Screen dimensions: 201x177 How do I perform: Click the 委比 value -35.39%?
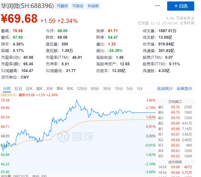tap(115, 51)
